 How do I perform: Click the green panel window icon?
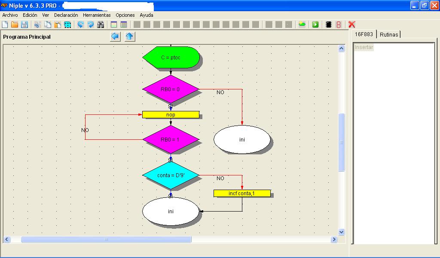tap(113, 25)
